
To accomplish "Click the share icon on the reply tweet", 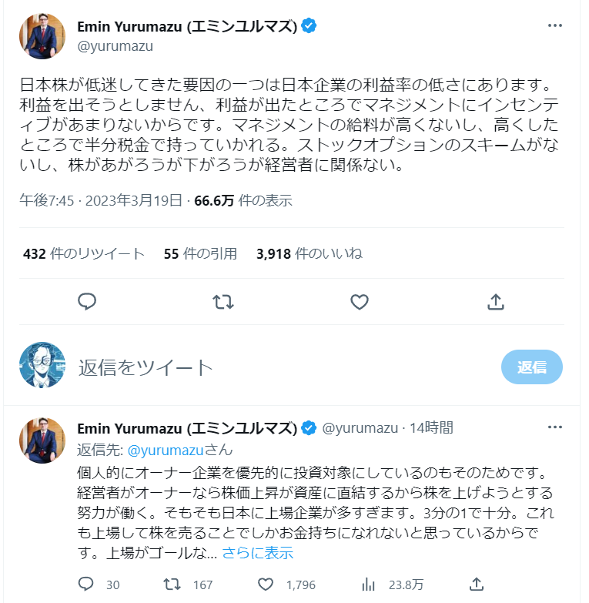I will coord(477,585).
